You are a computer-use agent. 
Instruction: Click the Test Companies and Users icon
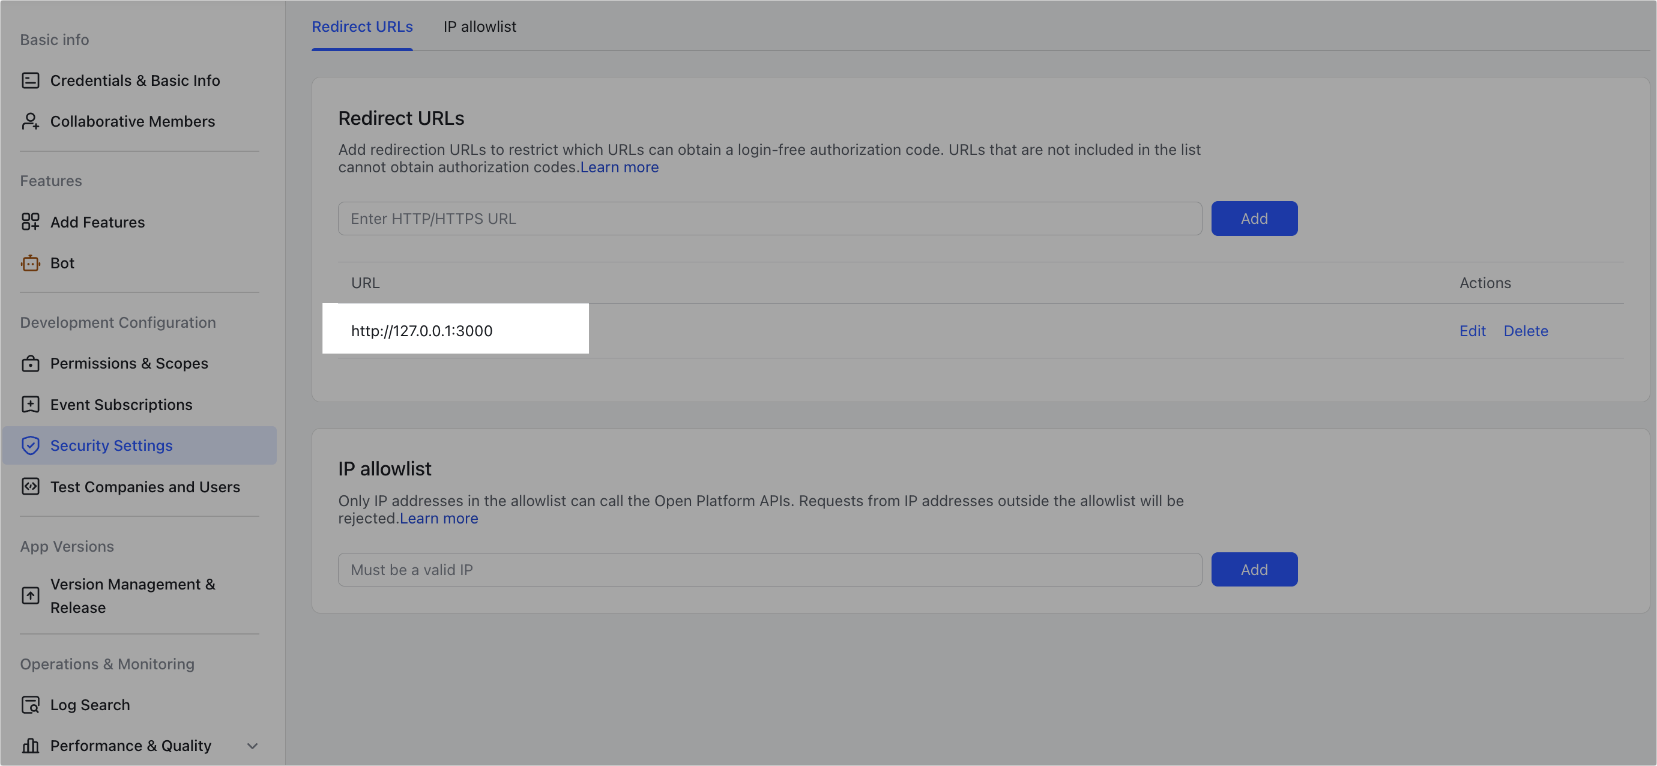point(30,487)
